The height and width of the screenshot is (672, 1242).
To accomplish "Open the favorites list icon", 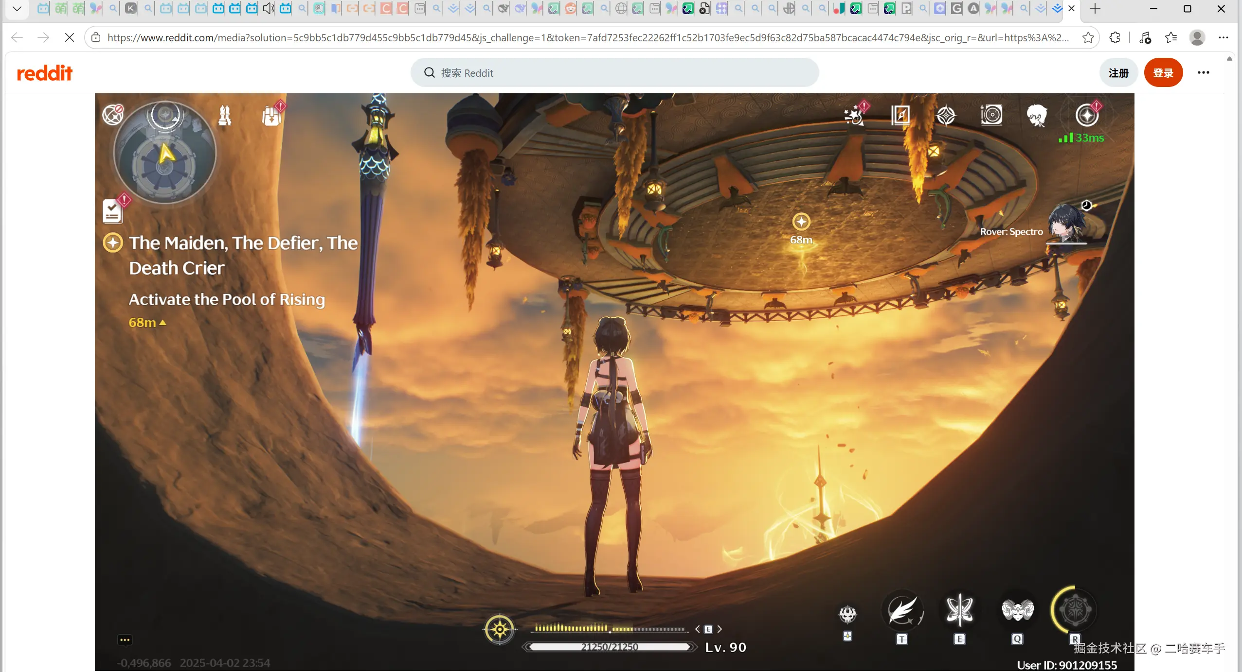I will (1170, 37).
